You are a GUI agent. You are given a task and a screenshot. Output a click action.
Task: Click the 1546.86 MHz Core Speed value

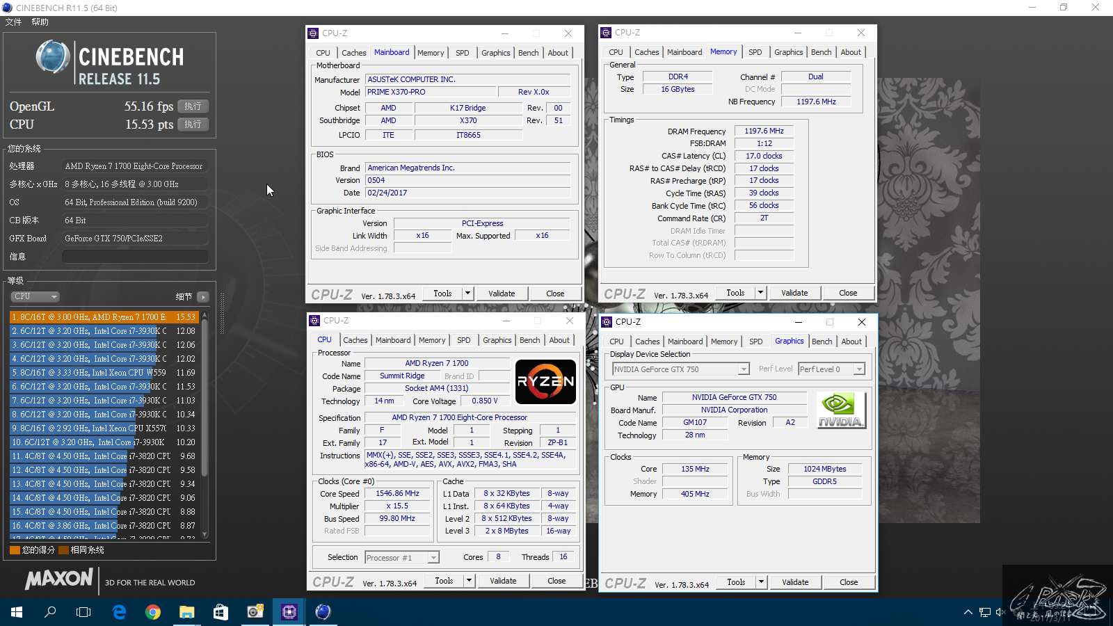pyautogui.click(x=397, y=494)
